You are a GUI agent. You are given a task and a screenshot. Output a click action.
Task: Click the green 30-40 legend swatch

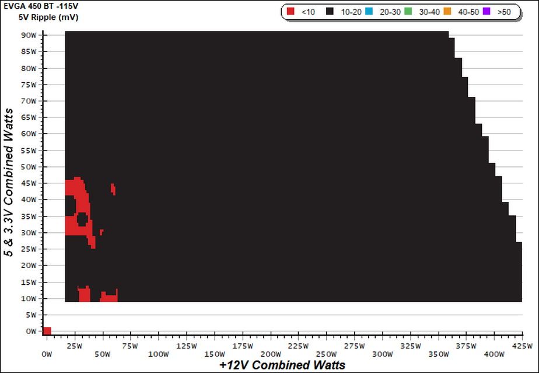pyautogui.click(x=408, y=11)
